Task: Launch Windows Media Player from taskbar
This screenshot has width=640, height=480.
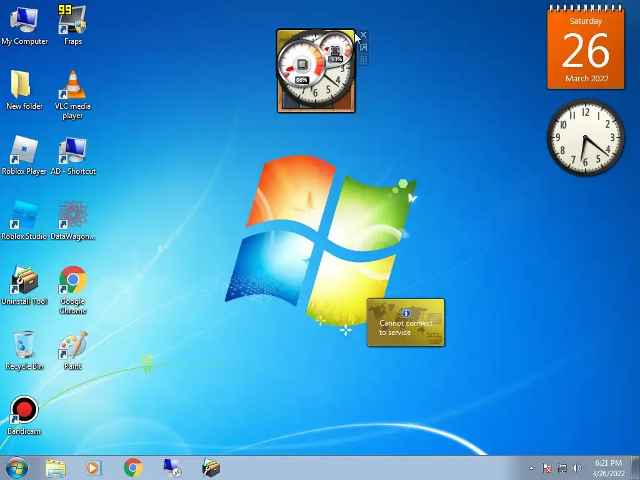Action: click(94, 467)
